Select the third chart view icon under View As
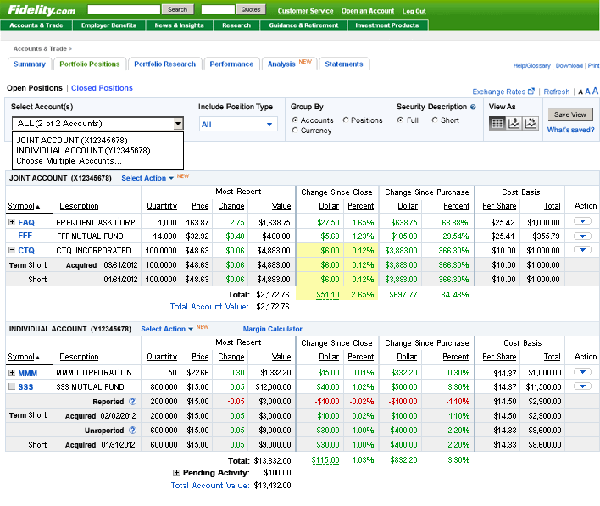The image size is (600, 506). [x=531, y=124]
